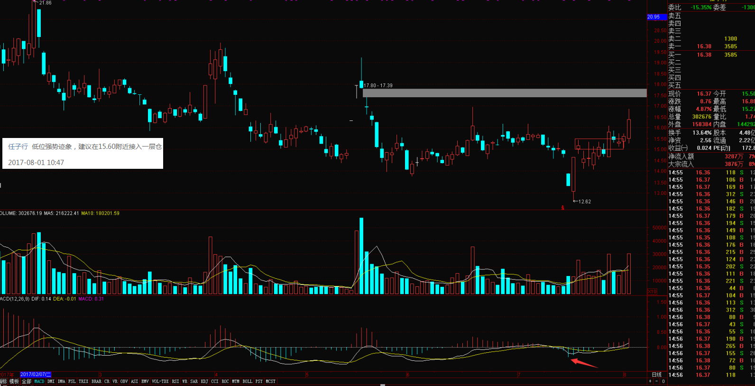755x386 pixels.
Task: Switch indicator to KDJ
Action: [204, 381]
